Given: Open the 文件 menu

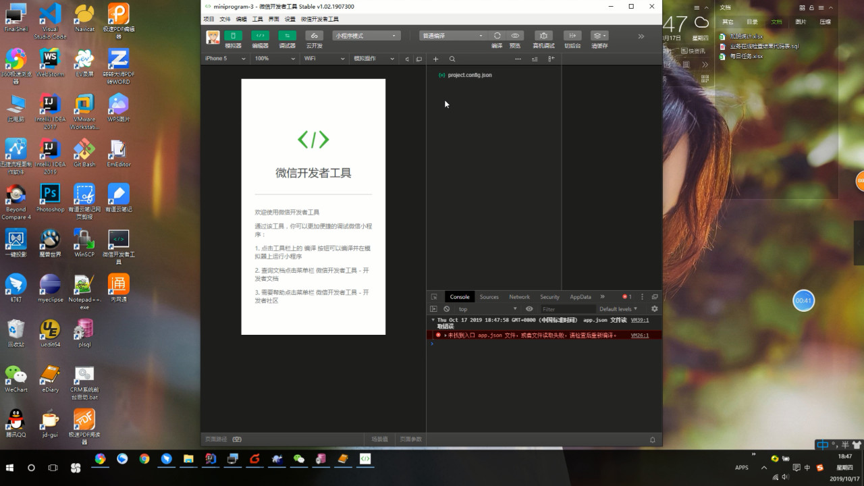Looking at the screenshot, I should coord(225,19).
